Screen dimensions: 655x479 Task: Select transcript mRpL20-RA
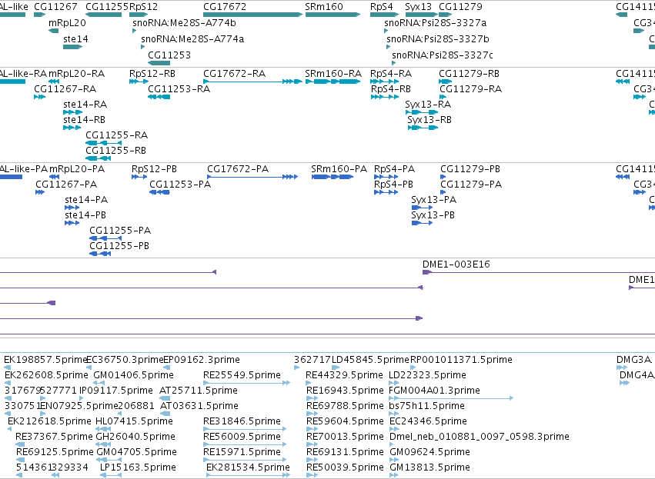click(x=76, y=74)
